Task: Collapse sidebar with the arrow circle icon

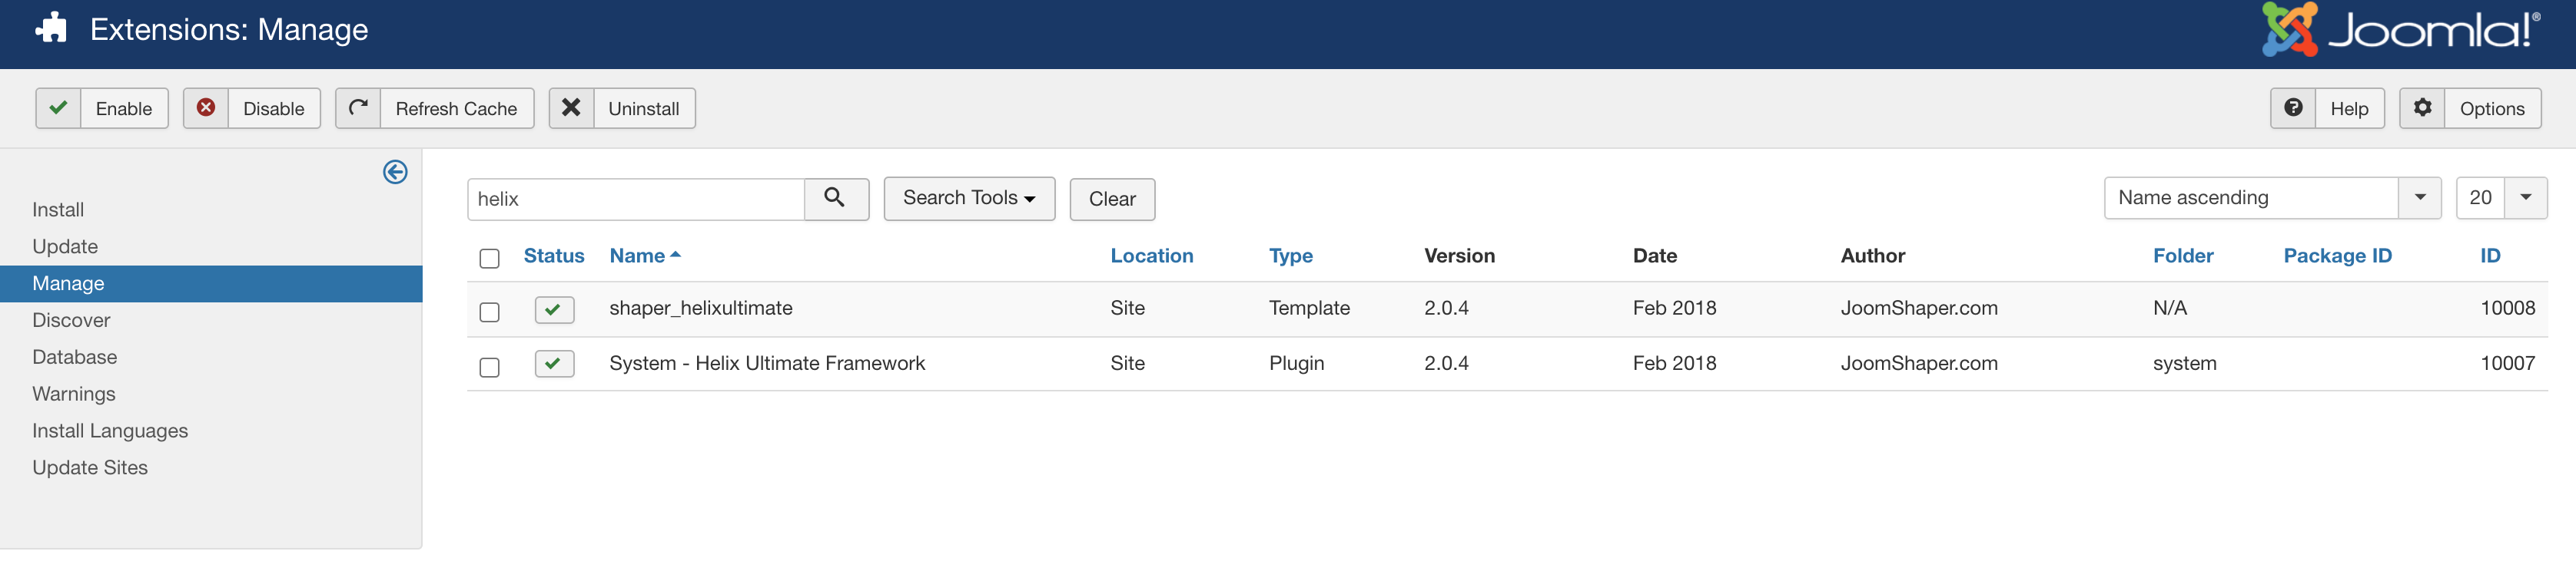Action: [x=395, y=173]
